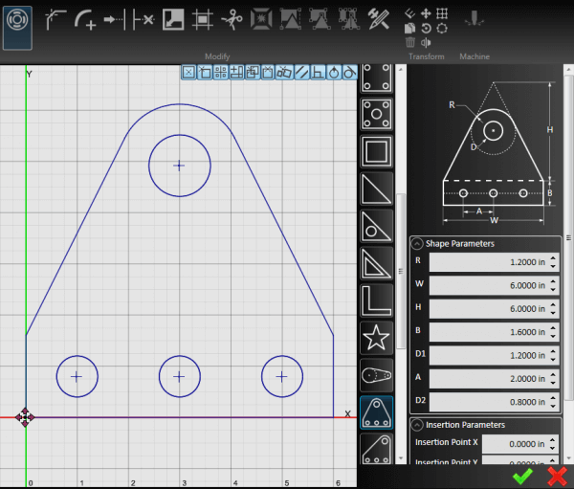
Task: Click the H height input field
Action: tap(487, 310)
